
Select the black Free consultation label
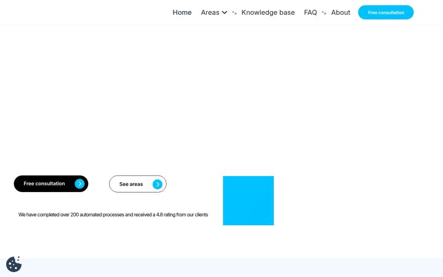coord(44,183)
